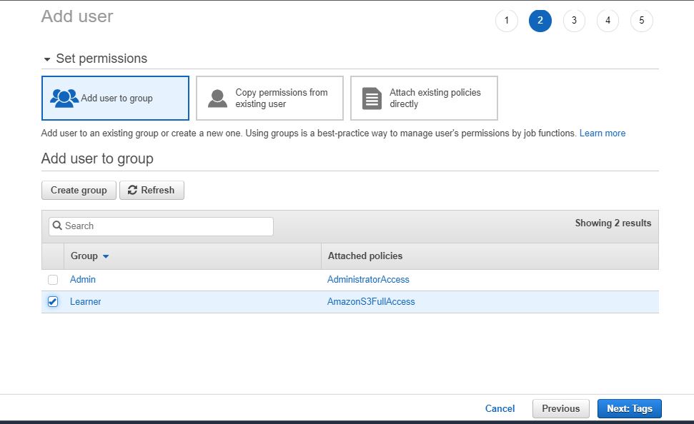Select step 4 circle
694x424 pixels.
(x=608, y=21)
